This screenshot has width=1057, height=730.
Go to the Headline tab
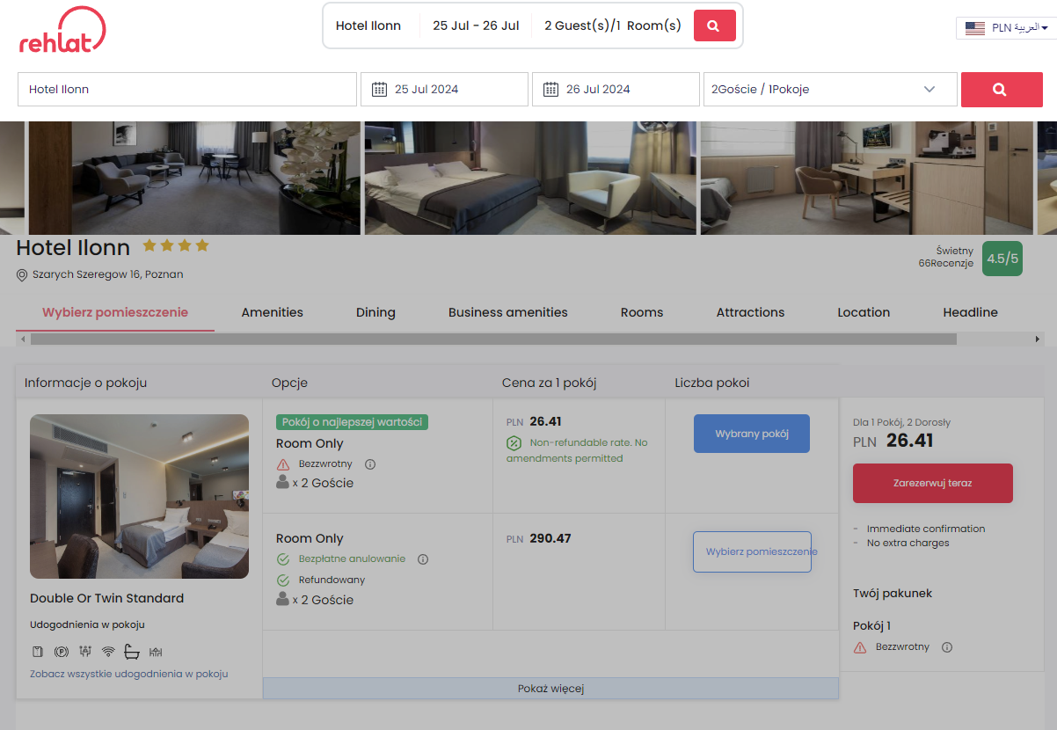[970, 312]
